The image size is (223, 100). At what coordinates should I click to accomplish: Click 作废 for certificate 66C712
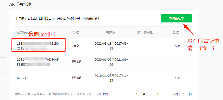point(177,78)
